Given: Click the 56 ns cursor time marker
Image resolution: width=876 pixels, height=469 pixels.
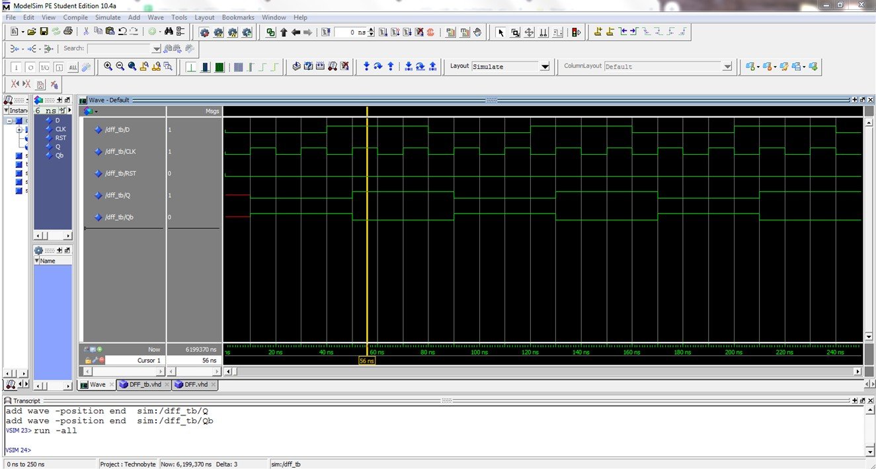Looking at the screenshot, I should [366, 361].
